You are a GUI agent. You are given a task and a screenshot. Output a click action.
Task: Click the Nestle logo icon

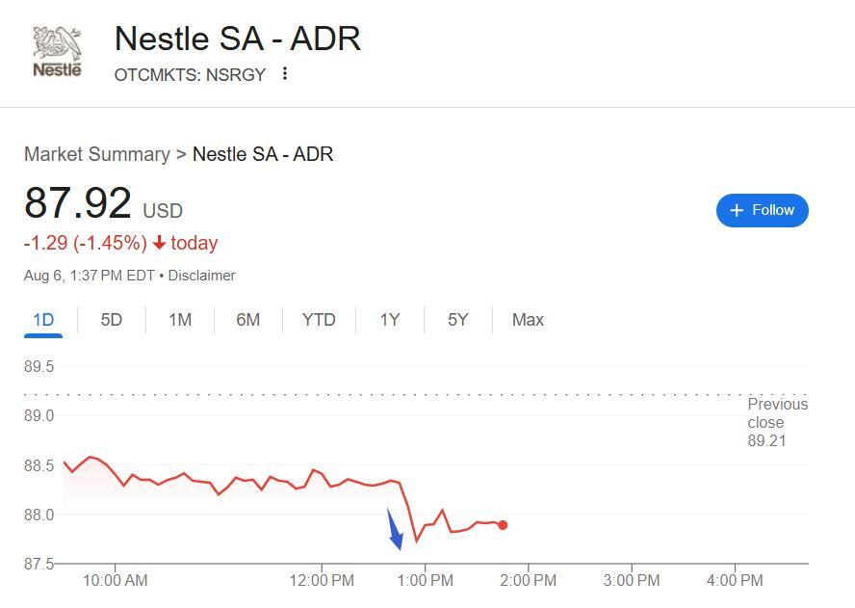(57, 51)
